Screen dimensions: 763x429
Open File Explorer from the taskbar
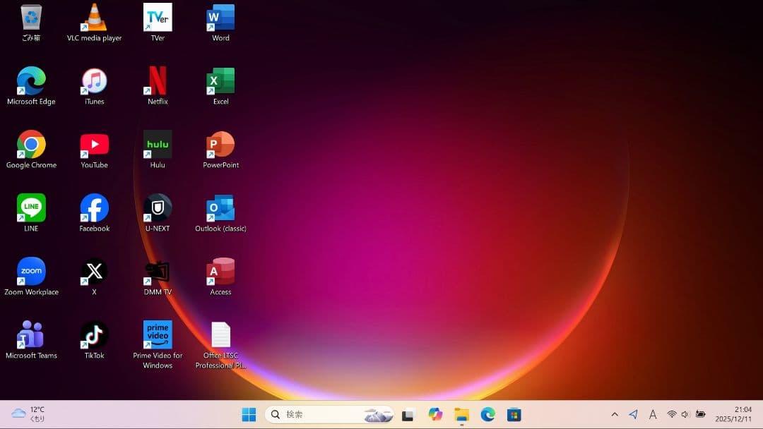point(461,415)
